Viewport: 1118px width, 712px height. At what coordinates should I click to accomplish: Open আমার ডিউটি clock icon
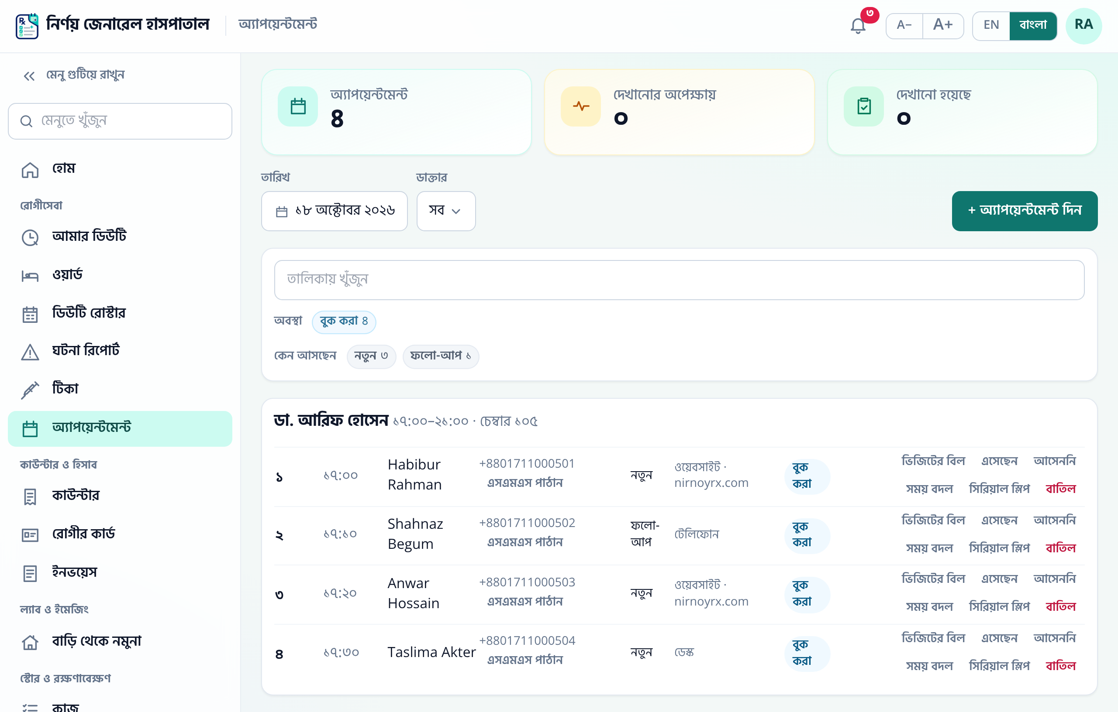(x=30, y=237)
